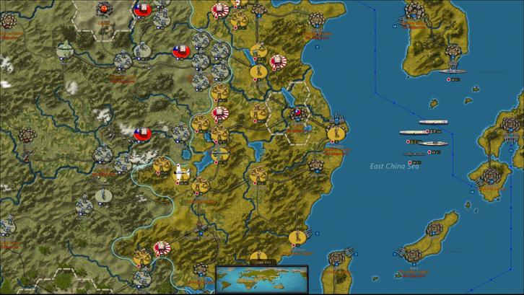Click the Kyushu city at the right map edge
Viewport: 524px width, 295px height.
510,125
